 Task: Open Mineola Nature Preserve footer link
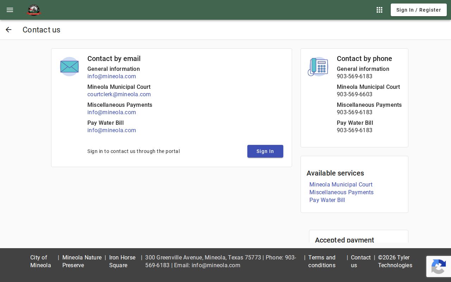point(82,261)
